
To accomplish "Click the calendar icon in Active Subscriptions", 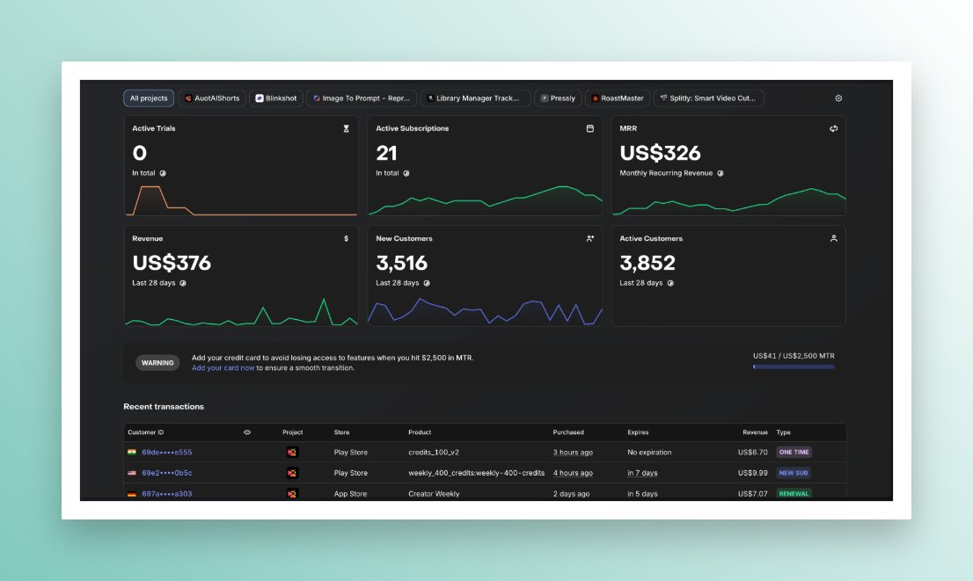I will [590, 128].
